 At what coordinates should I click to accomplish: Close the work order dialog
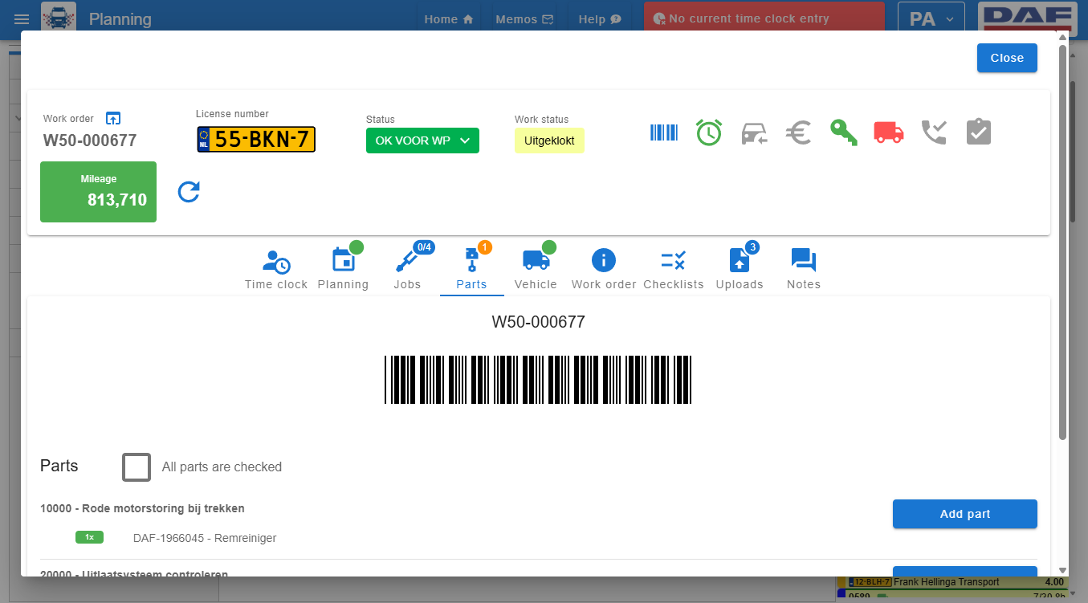coord(1007,58)
